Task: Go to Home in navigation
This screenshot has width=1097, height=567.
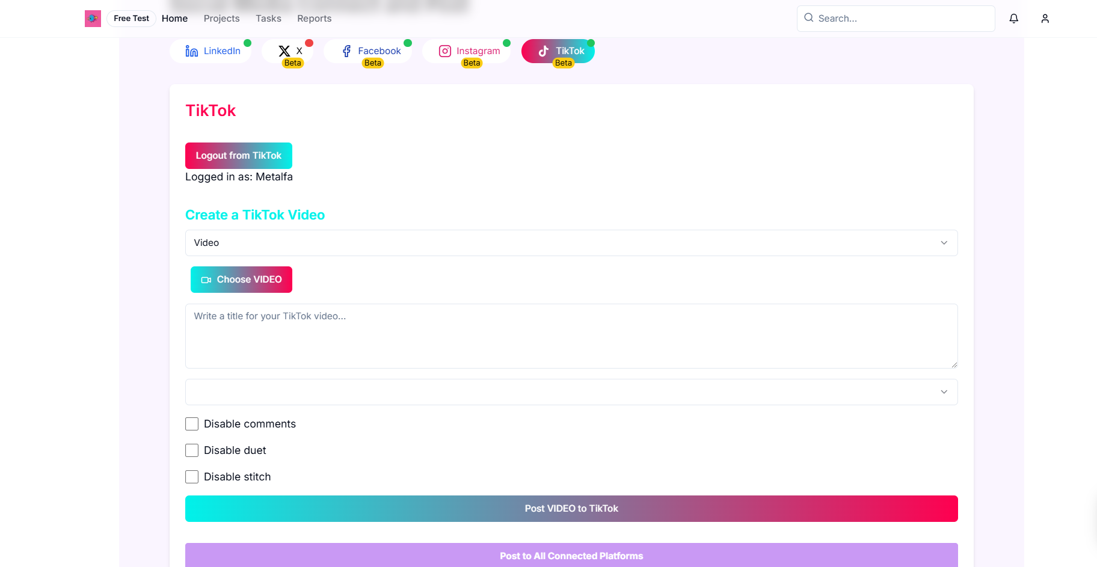Action: pyautogui.click(x=174, y=19)
